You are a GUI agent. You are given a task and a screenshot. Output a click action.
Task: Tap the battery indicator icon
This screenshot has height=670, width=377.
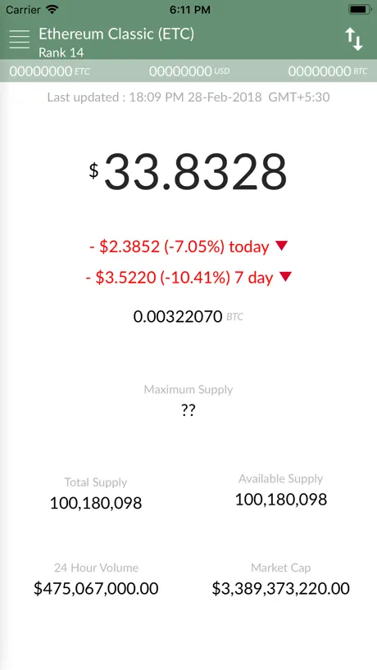pos(359,9)
